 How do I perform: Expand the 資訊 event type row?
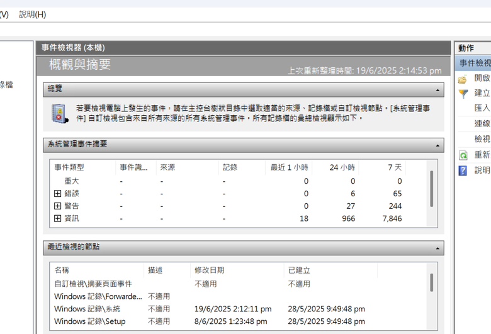click(57, 218)
